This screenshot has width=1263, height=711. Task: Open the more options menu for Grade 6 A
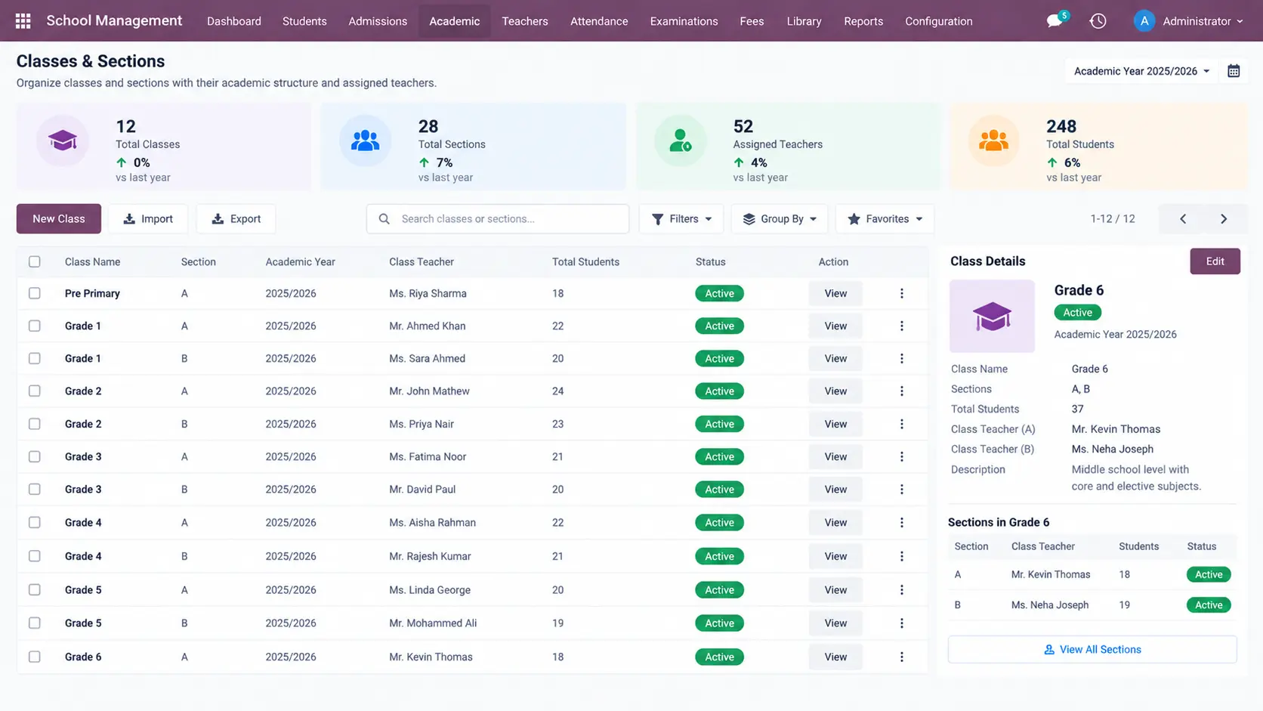tap(901, 657)
